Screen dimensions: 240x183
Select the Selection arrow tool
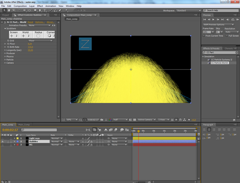coord(4,10)
